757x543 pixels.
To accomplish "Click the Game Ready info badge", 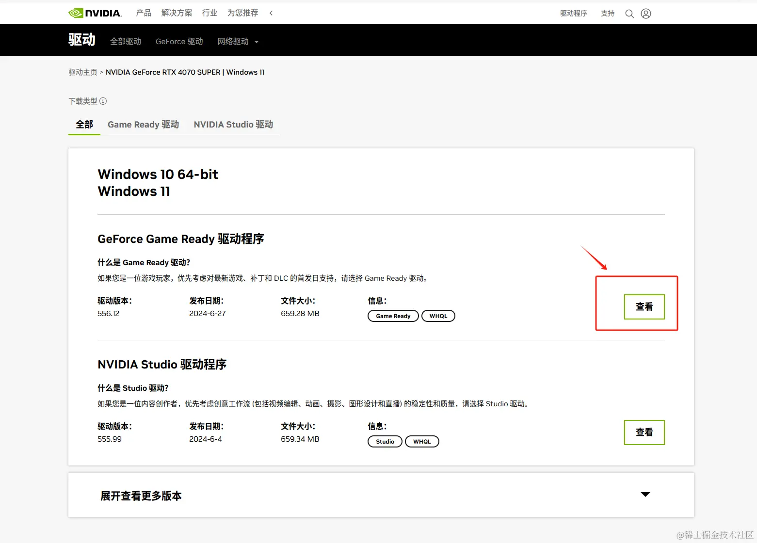I will point(393,316).
